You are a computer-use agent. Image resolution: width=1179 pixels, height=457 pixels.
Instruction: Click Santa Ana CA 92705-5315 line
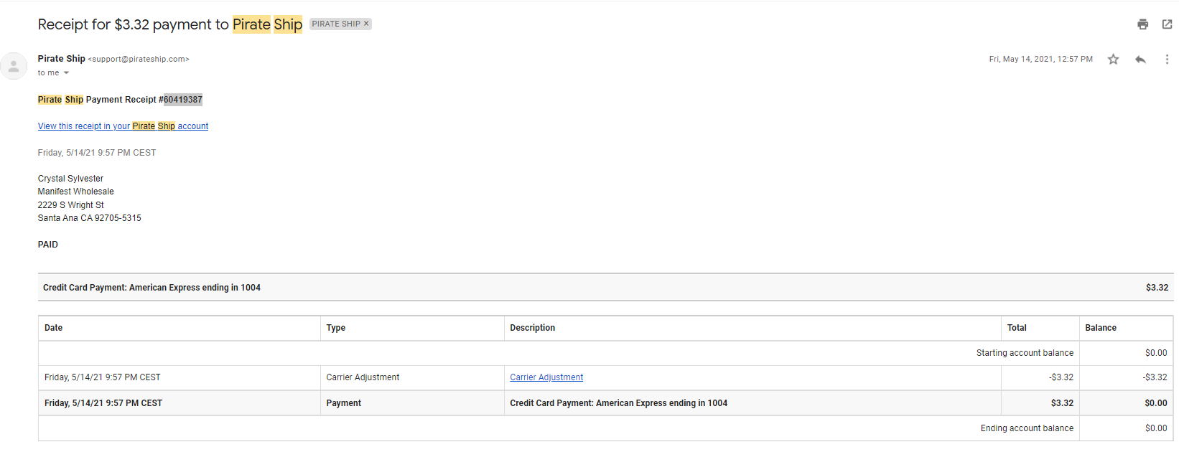click(x=90, y=218)
